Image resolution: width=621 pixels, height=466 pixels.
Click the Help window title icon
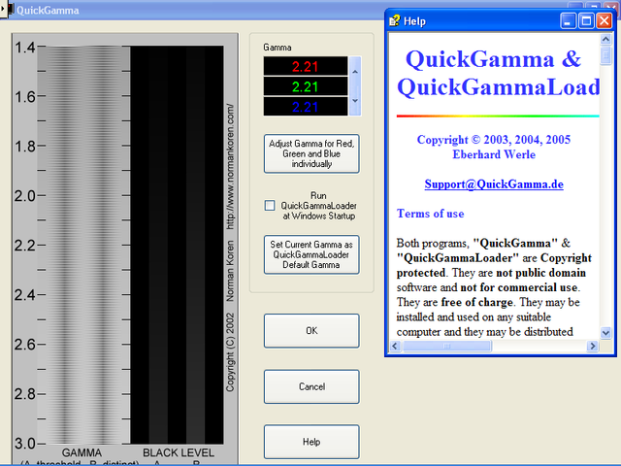(395, 20)
